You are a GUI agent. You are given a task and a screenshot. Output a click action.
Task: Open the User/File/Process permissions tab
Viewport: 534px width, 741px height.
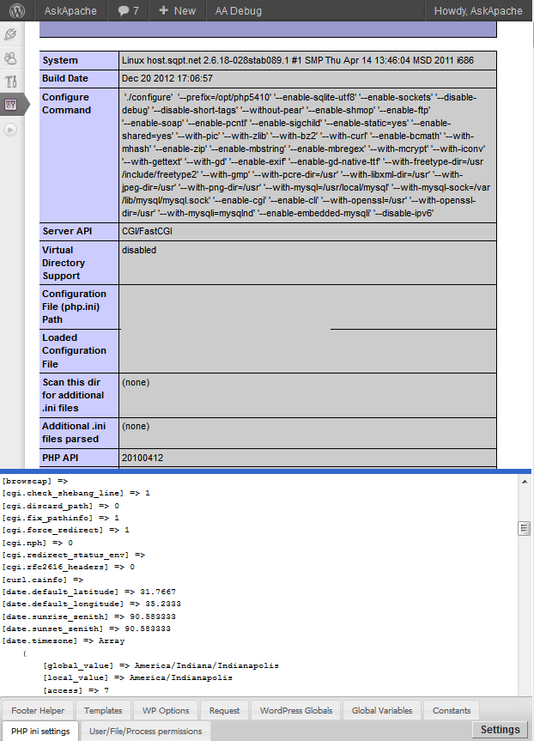pos(146,731)
